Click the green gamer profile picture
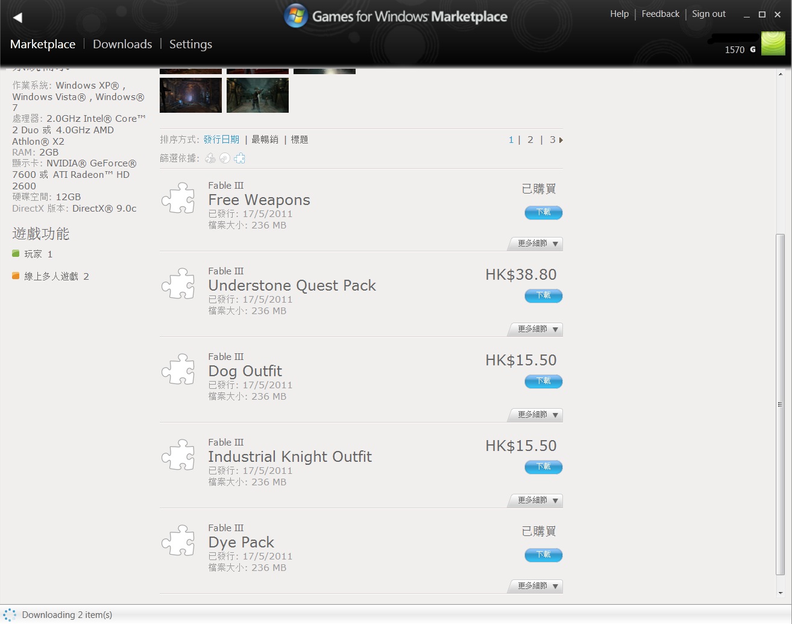Viewport: 792px width, 624px height. (773, 44)
